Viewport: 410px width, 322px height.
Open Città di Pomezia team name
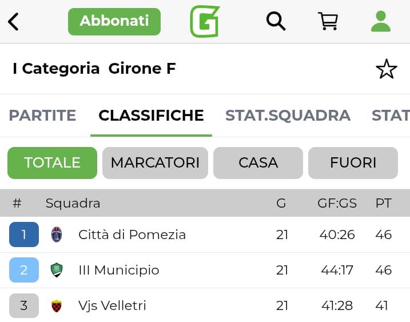[132, 234]
